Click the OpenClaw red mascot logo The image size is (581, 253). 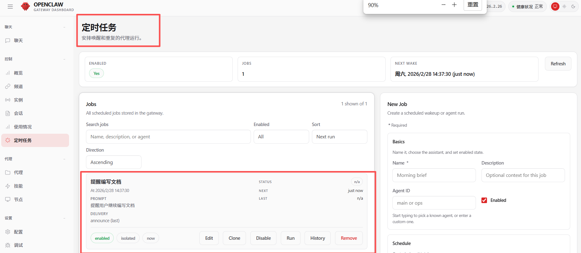[25, 6]
